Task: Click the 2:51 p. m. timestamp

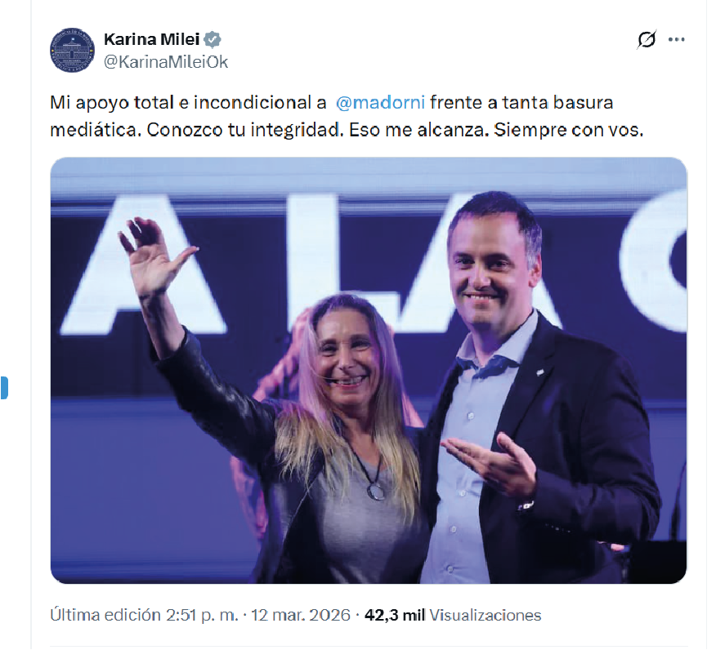Action: (202, 615)
